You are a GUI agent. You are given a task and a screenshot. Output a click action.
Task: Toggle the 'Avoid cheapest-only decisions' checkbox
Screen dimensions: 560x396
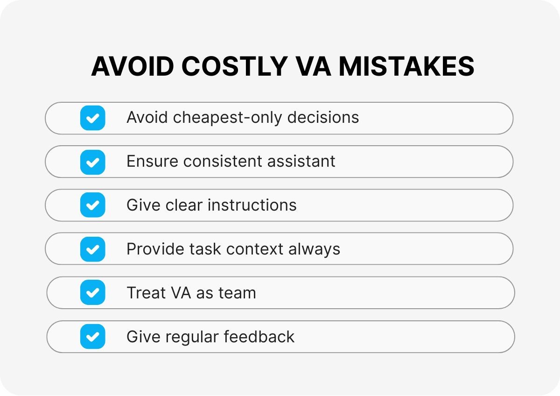tap(92, 118)
